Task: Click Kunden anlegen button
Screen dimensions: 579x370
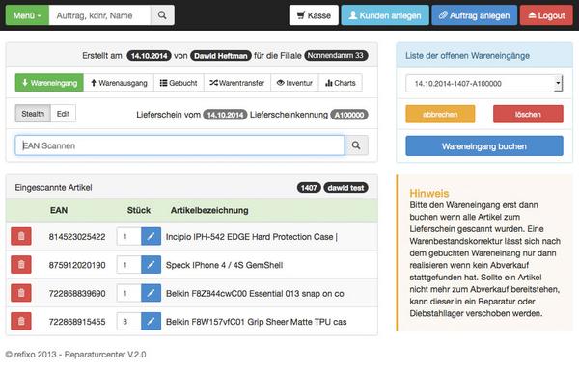Action: coord(385,15)
